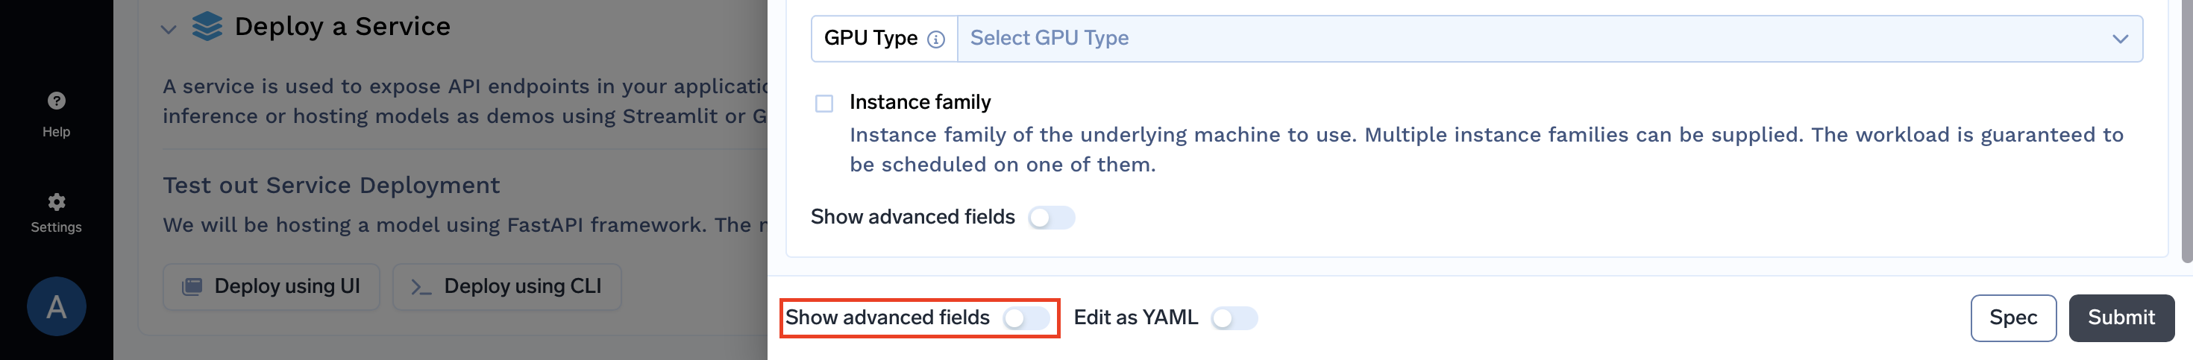2193x360 pixels.
Task: Collapse the Deploy a Service section chevron
Action: point(169,30)
